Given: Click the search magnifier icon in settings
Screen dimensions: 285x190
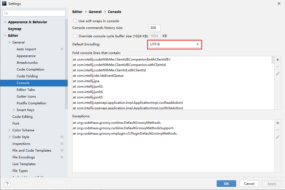Looking at the screenshot, I should 6,13.
